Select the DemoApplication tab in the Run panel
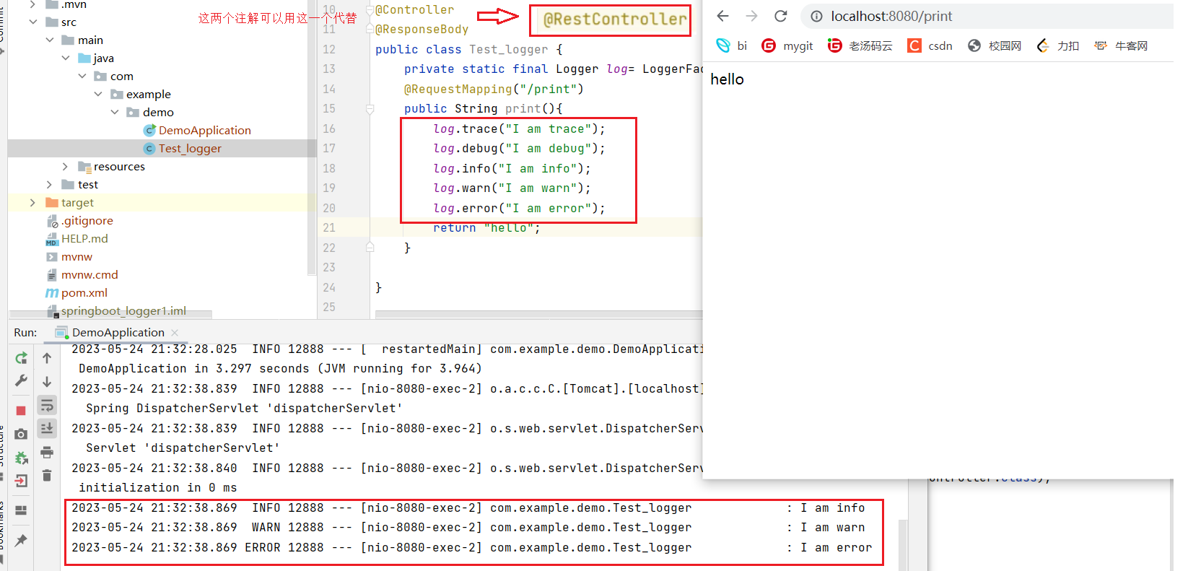The width and height of the screenshot is (1188, 571). click(x=118, y=333)
